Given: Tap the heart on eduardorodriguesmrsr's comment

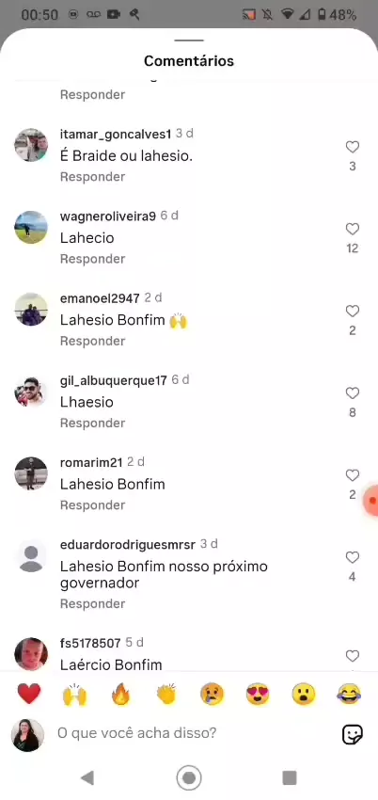Looking at the screenshot, I should pos(352,558).
